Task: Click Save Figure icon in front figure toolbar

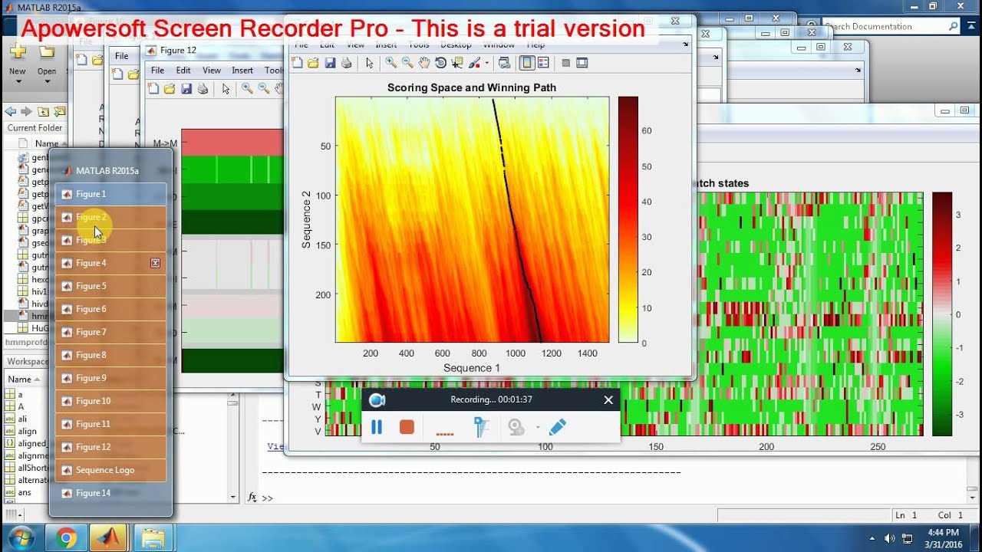Action: click(x=330, y=63)
